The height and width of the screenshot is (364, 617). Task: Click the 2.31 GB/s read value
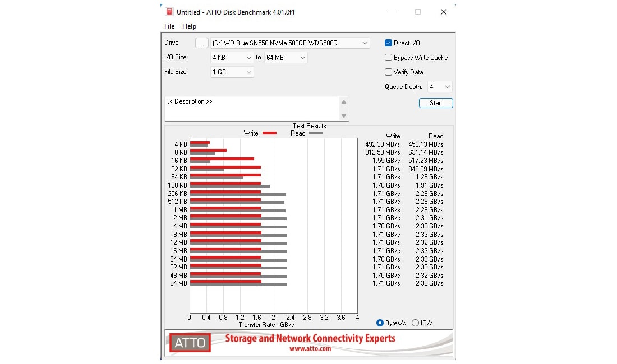click(429, 218)
